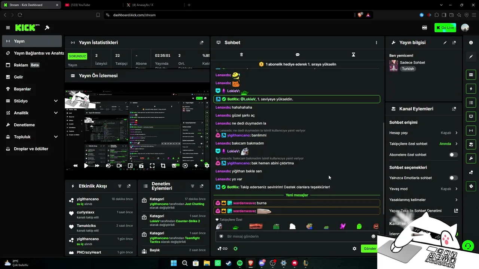Pop out the Yayın İstatistikleri panel
This screenshot has height=269, width=479.
click(202, 43)
